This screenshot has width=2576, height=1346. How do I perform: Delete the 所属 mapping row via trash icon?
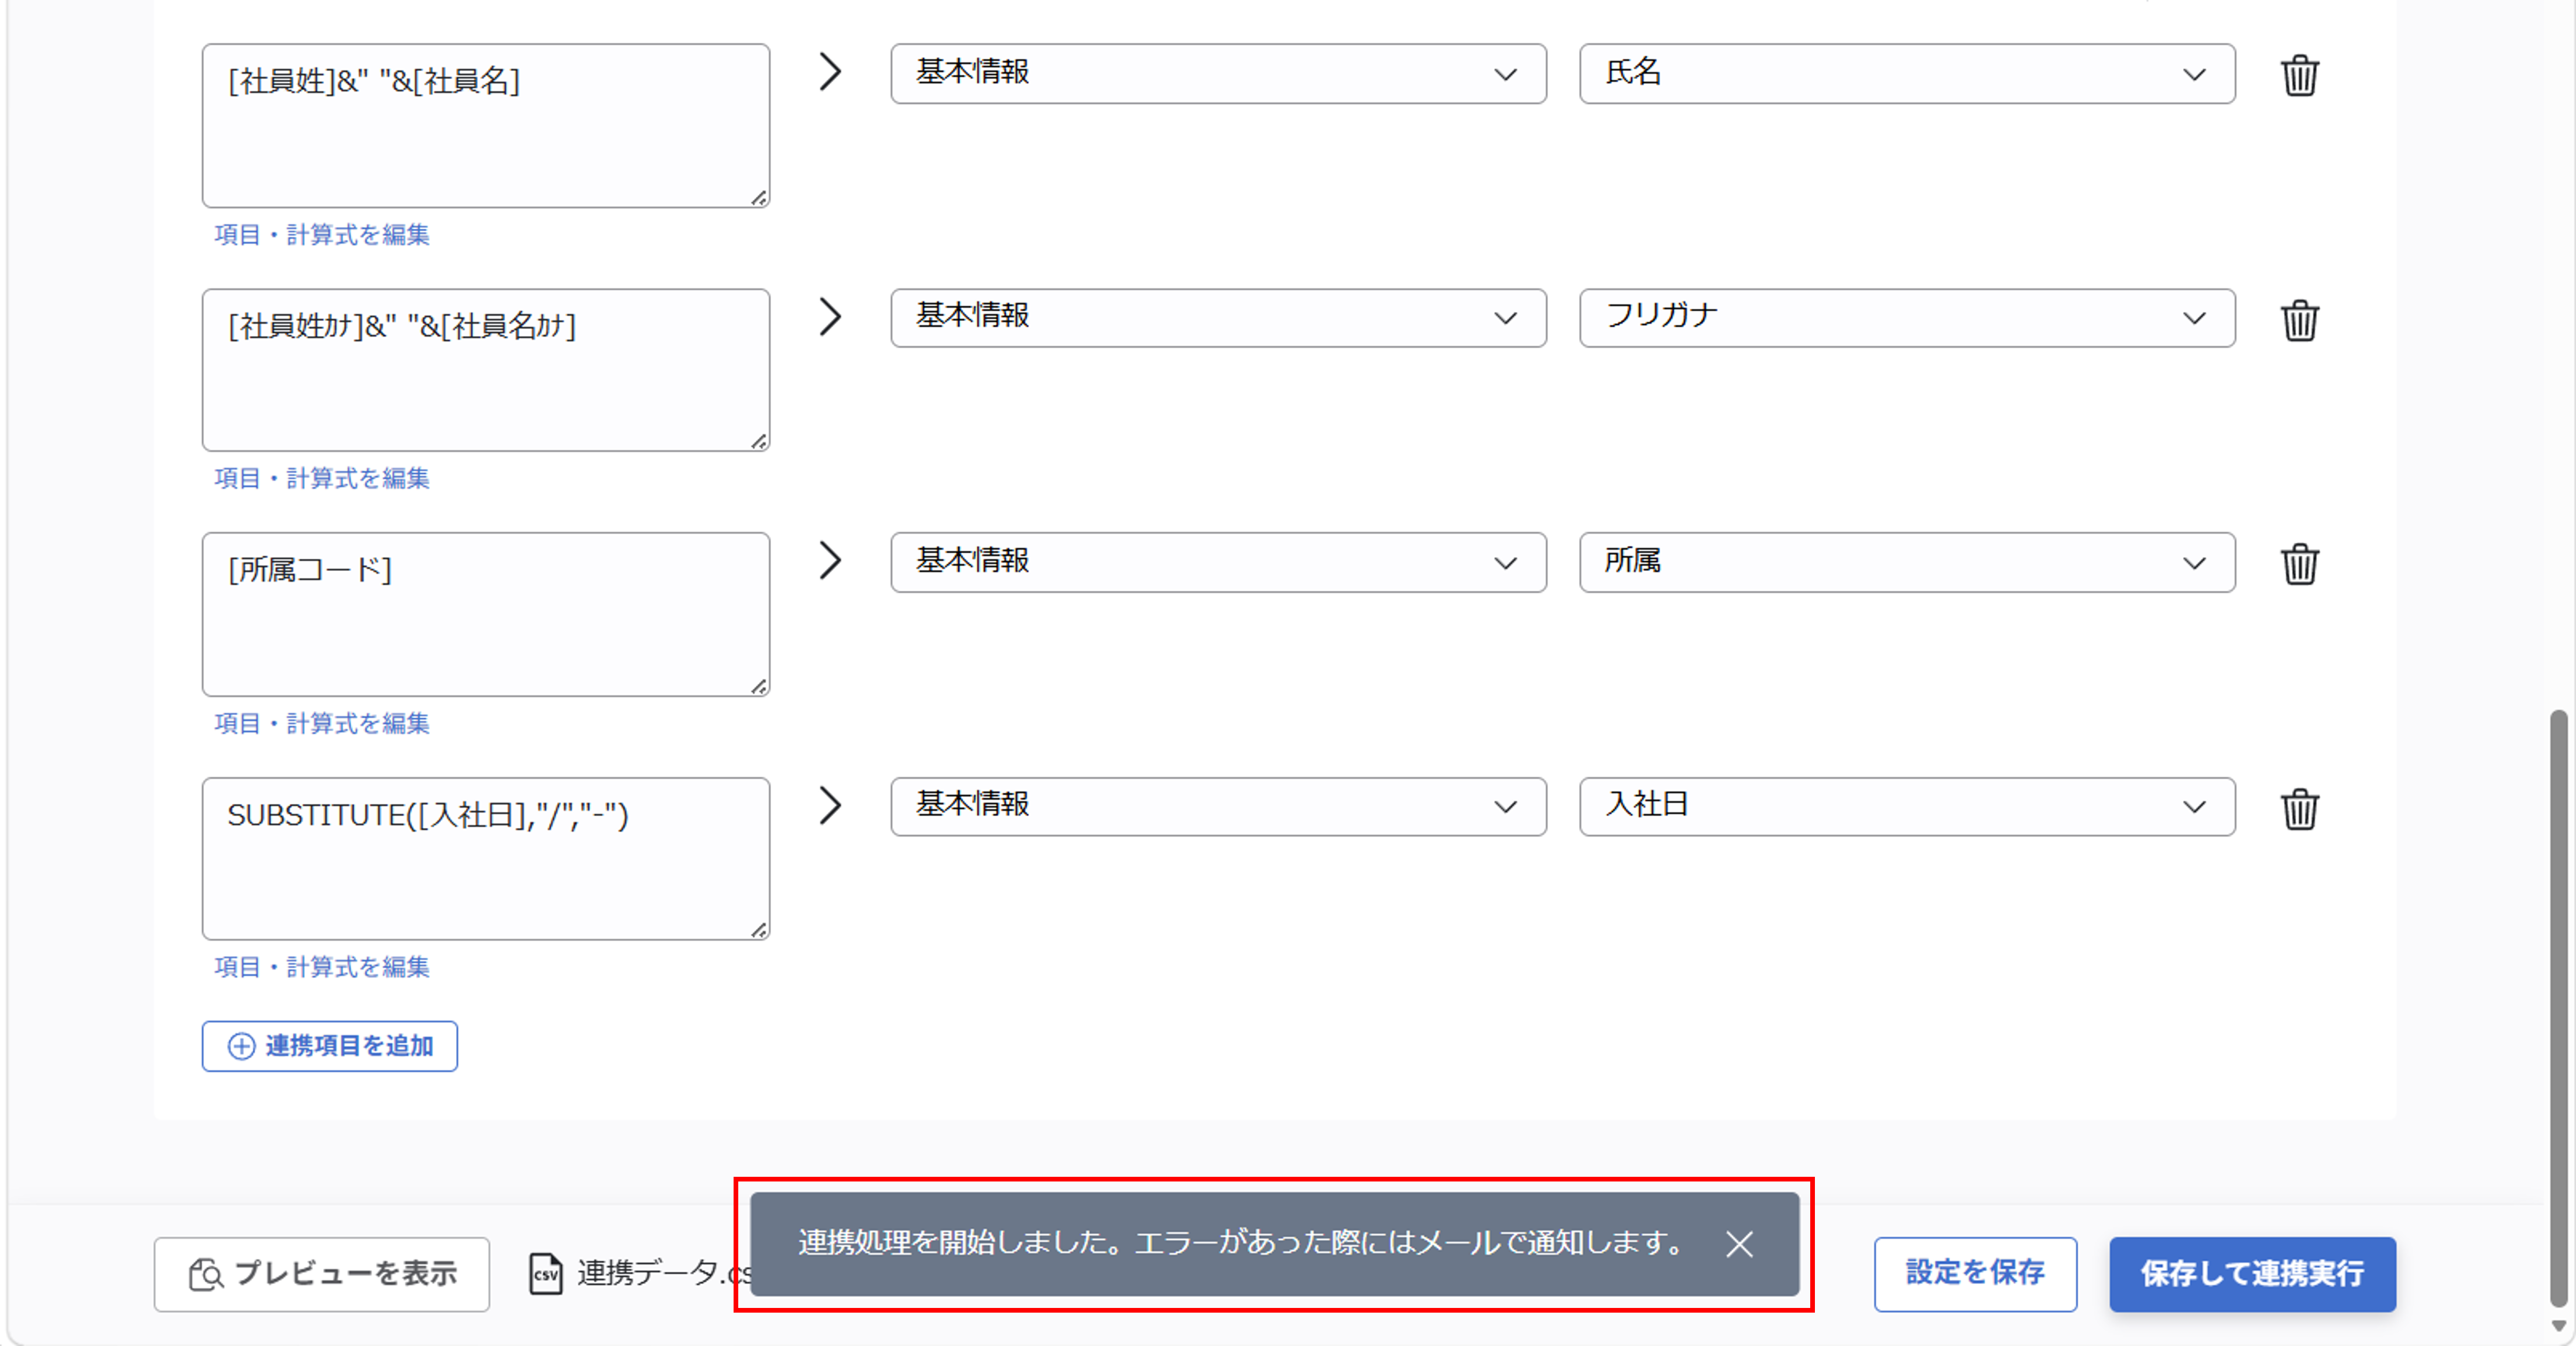tap(2299, 564)
